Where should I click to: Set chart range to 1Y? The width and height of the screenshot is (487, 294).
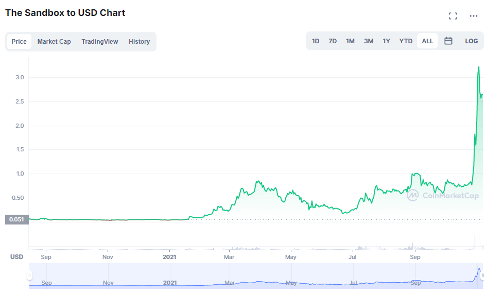386,41
